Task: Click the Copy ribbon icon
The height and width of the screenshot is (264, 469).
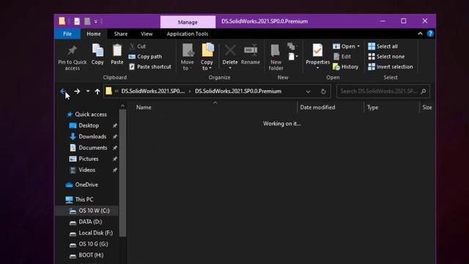Action: (x=97, y=51)
